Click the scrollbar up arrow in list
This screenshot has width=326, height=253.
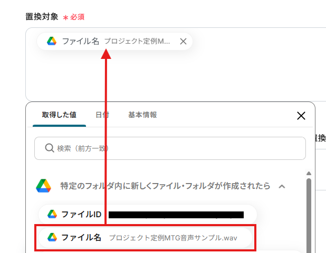(x=309, y=174)
